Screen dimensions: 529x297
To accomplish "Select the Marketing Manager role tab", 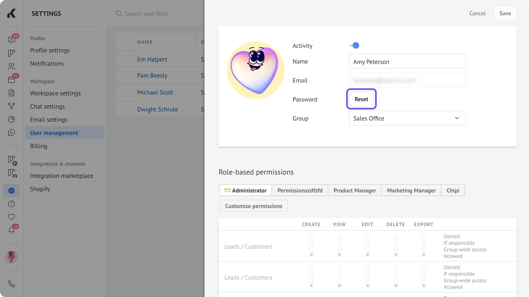I will click(411, 190).
